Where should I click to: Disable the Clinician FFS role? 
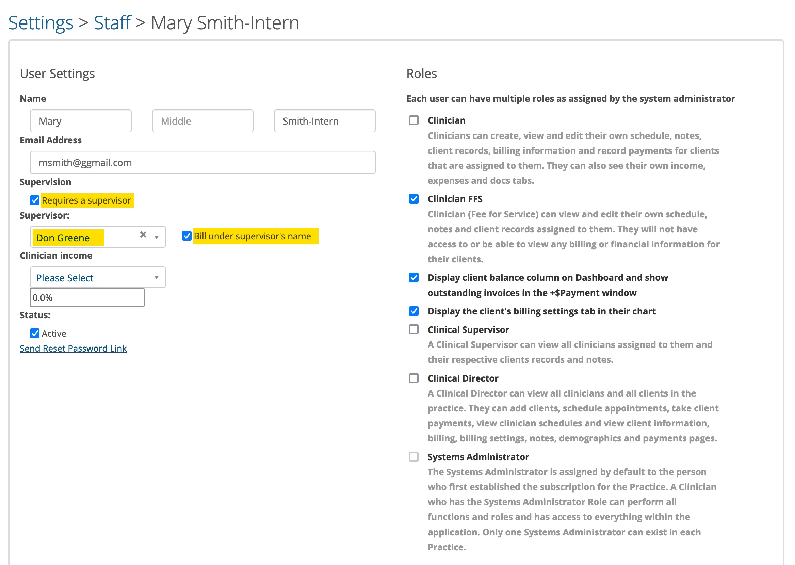click(x=413, y=199)
